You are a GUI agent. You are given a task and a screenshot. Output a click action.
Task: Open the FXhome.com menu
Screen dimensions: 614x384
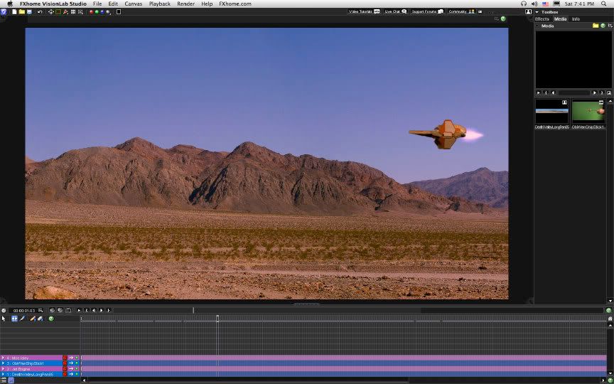pyautogui.click(x=235, y=4)
